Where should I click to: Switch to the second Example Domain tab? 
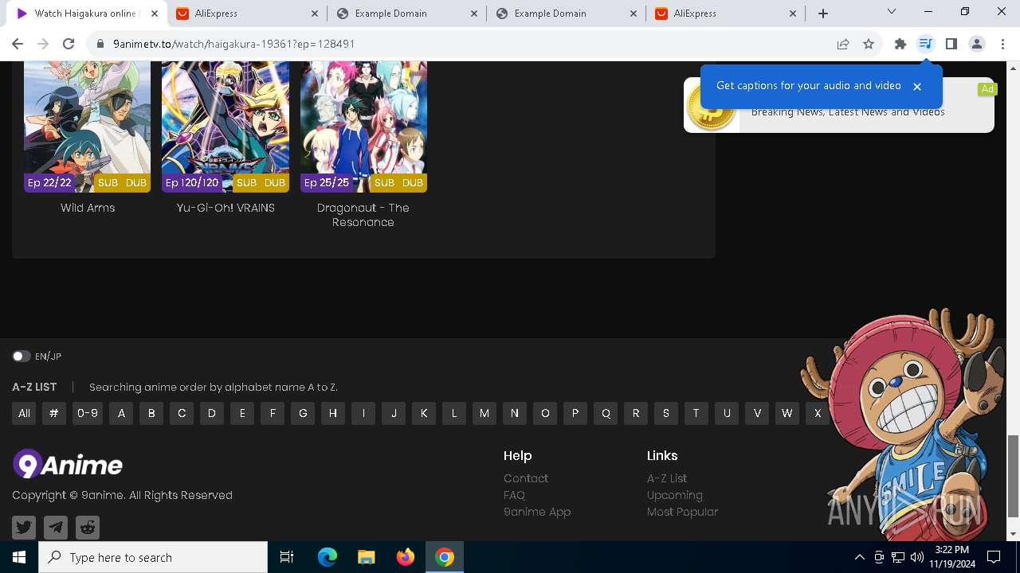[x=566, y=14]
